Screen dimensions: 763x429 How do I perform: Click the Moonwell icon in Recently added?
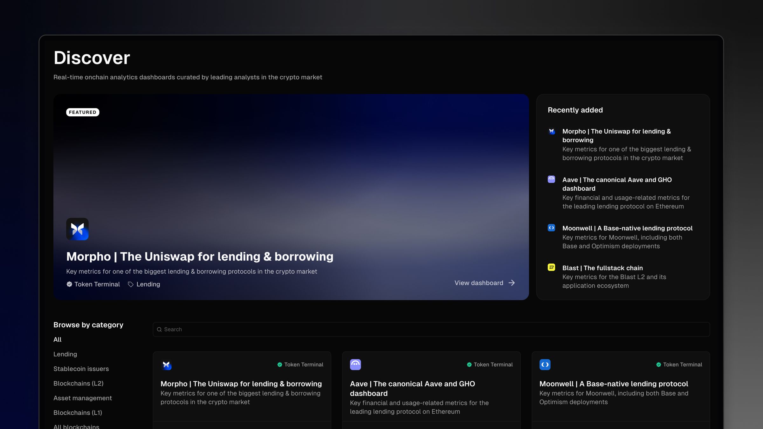[551, 228]
